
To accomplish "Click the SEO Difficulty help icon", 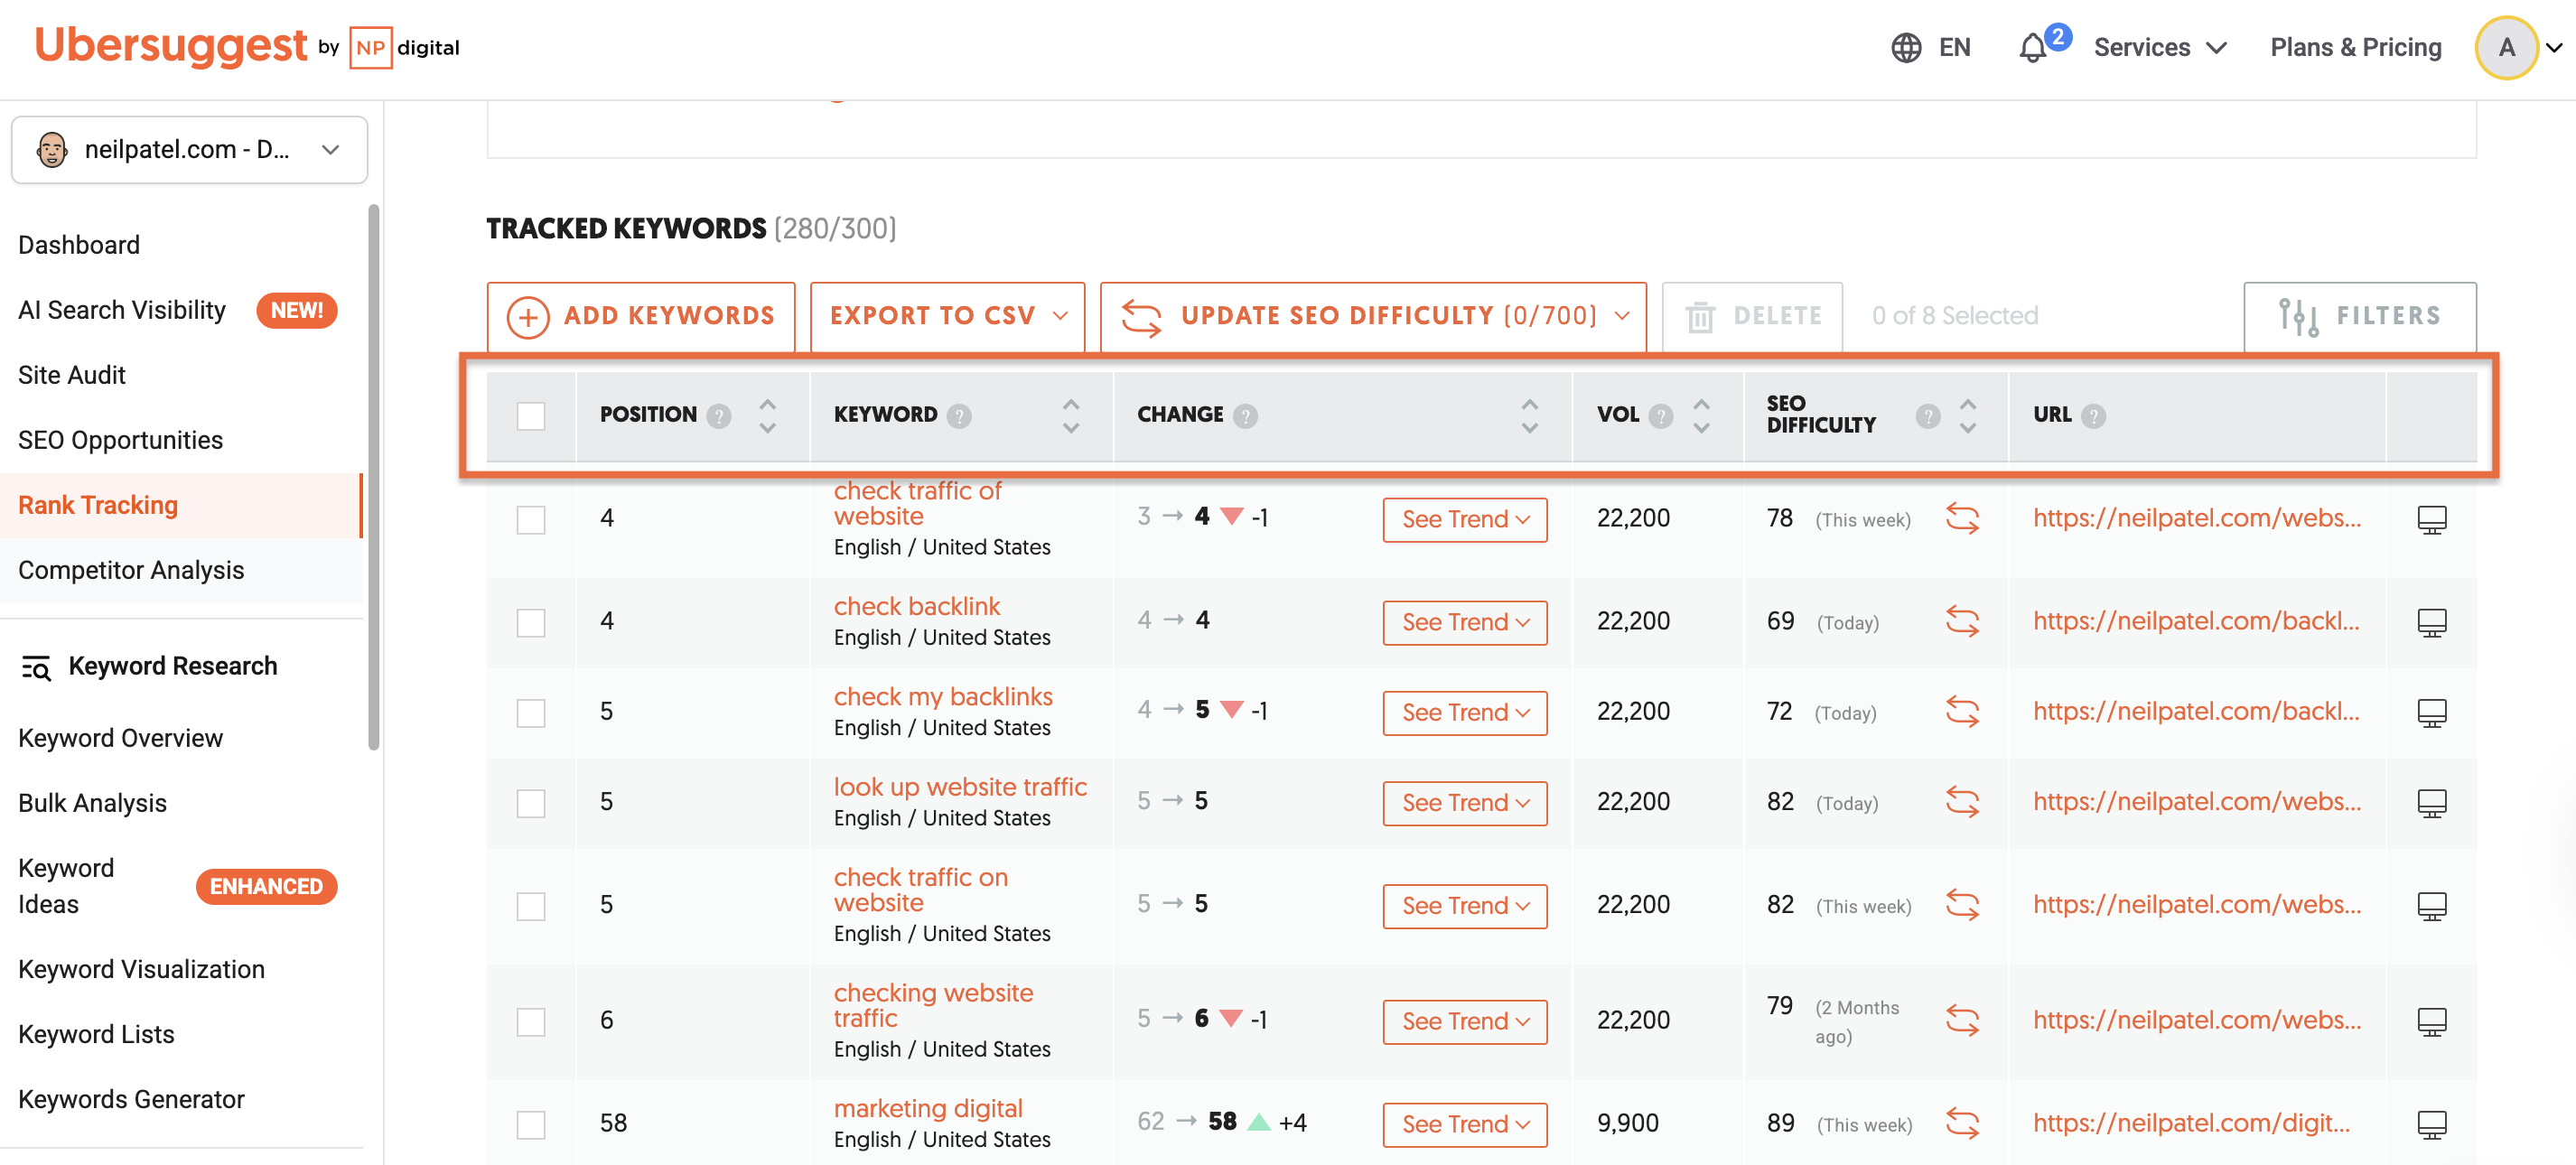I will pyautogui.click(x=1928, y=415).
